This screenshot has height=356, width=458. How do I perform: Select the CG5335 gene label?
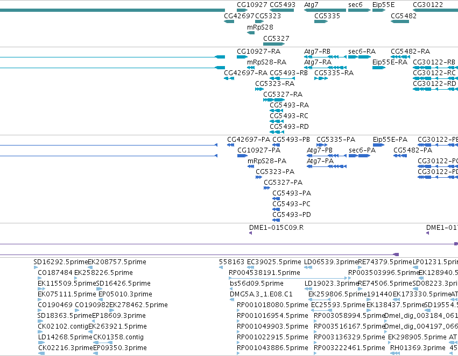point(327,16)
